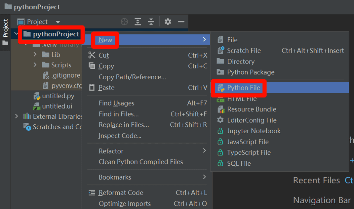
Task: Click the Expand All icon in Project toolbar
Action: (138, 21)
